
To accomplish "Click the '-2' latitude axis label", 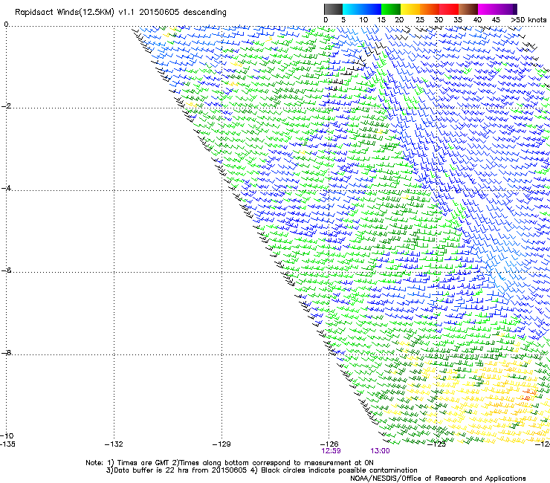I will [6, 106].
